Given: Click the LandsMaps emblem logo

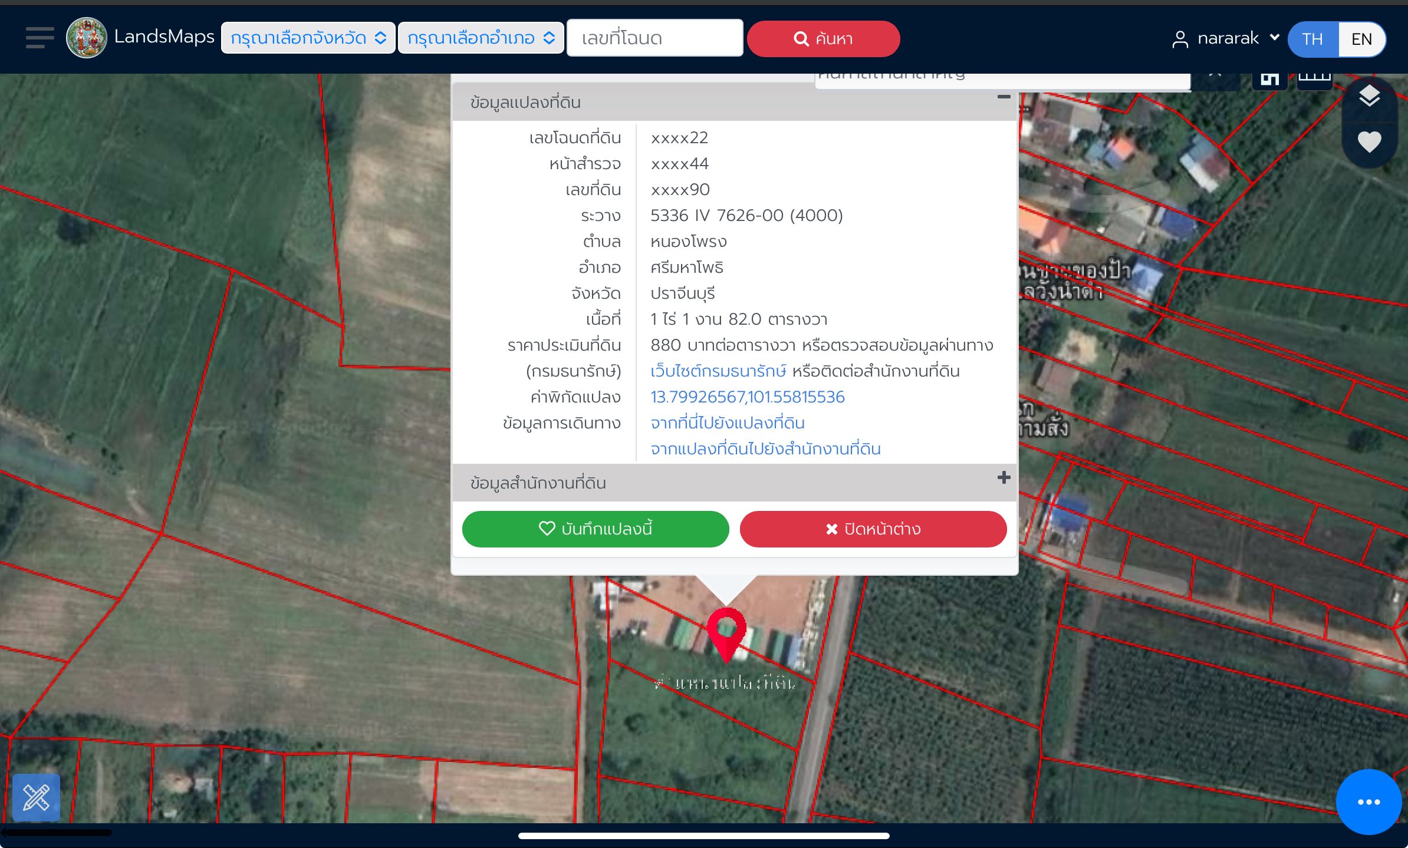Looking at the screenshot, I should click(87, 38).
